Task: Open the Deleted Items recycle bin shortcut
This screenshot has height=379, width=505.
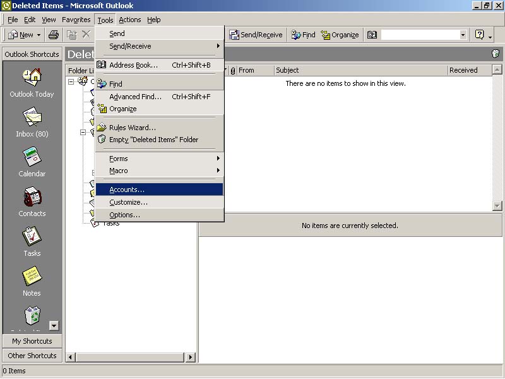Action: point(32,315)
